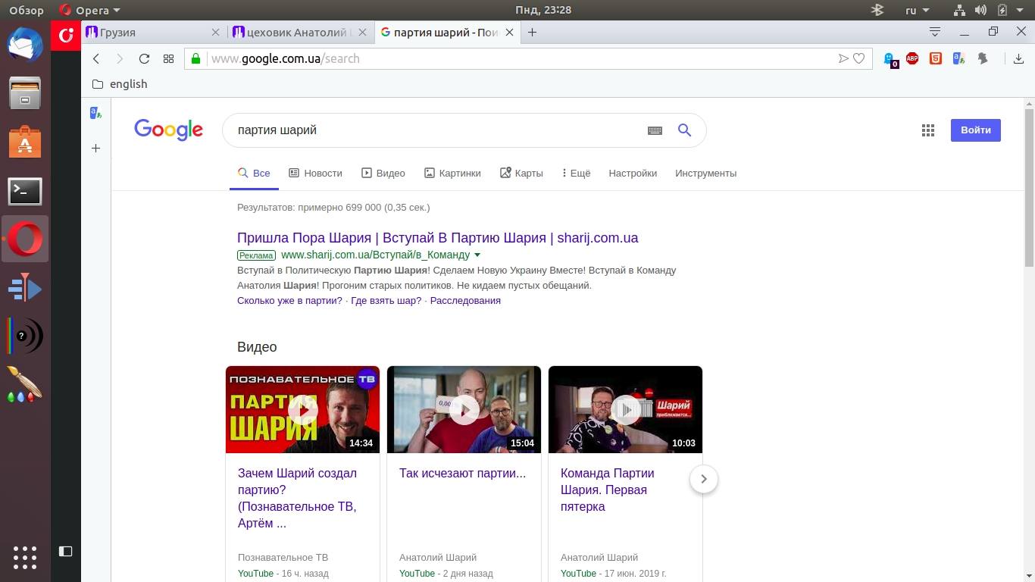Expand the Ещё search options menu
The height and width of the screenshot is (582, 1035).
point(576,173)
